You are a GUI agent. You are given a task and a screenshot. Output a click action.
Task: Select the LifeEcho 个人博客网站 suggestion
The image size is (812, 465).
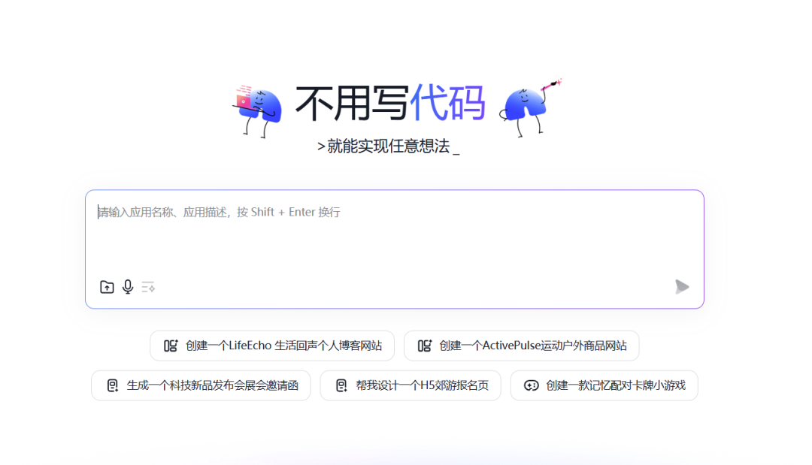click(272, 346)
